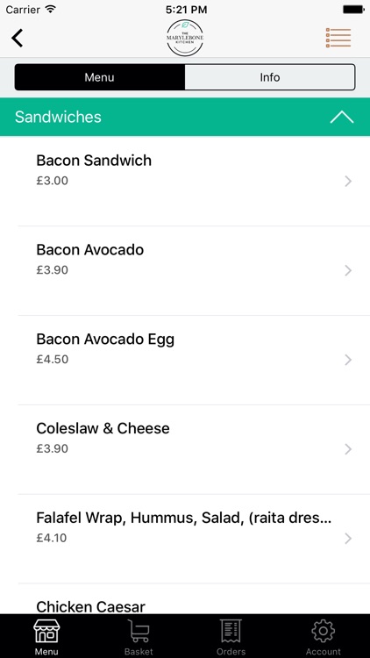Tap the Marylebone Kitchen logo
The height and width of the screenshot is (658, 370).
(x=185, y=38)
